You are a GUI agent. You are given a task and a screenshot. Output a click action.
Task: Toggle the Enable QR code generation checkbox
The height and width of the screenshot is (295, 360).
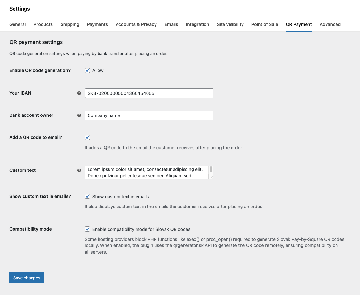[87, 70]
